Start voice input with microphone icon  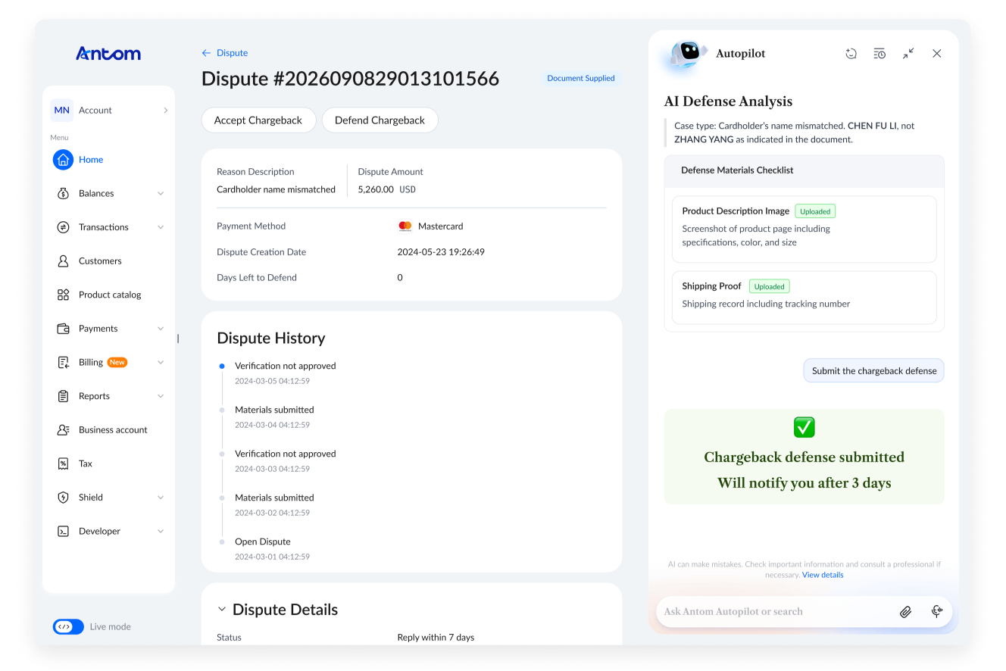[x=936, y=612]
